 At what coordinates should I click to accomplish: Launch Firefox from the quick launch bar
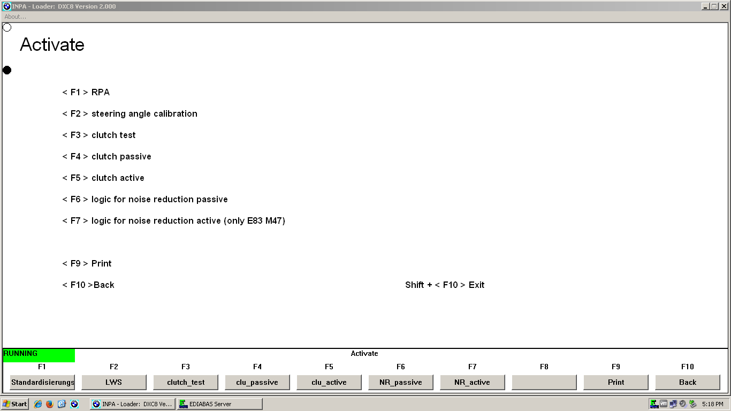[x=50, y=404]
